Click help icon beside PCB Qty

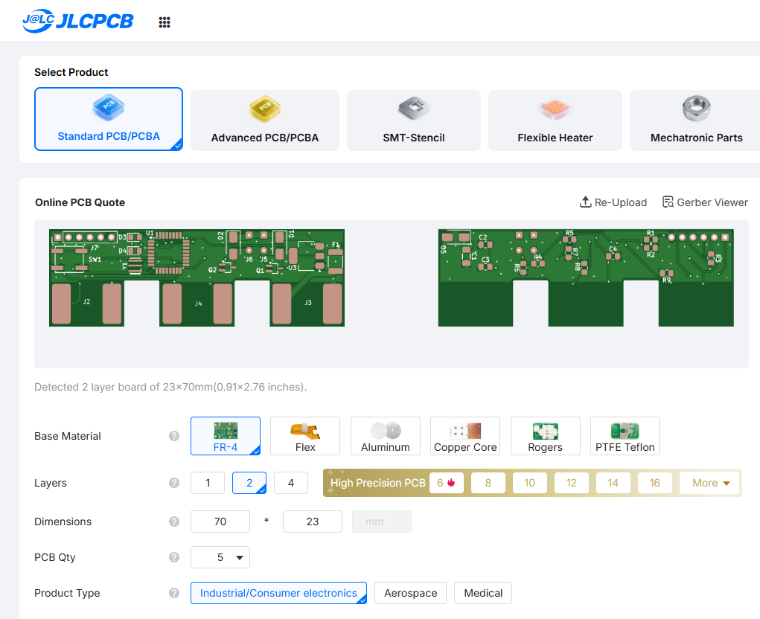174,557
